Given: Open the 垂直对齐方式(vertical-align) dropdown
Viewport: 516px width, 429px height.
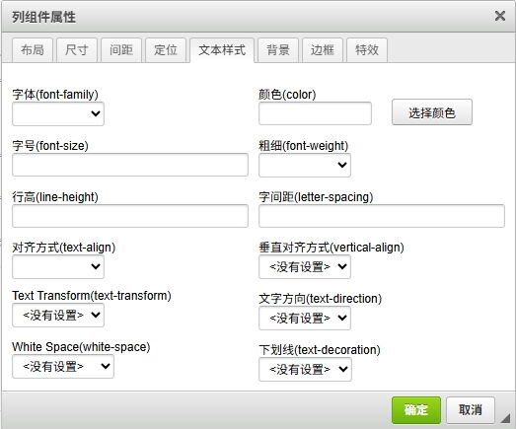Looking at the screenshot, I should [305, 267].
